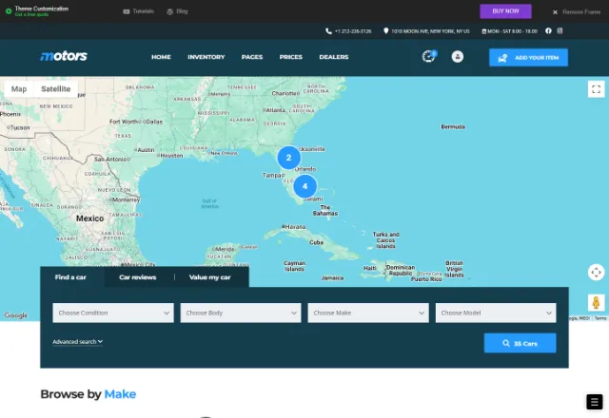Screen dimensions: 609x418
Task: Click the 1010 Moon Ave address text
Action: pyautogui.click(x=430, y=31)
